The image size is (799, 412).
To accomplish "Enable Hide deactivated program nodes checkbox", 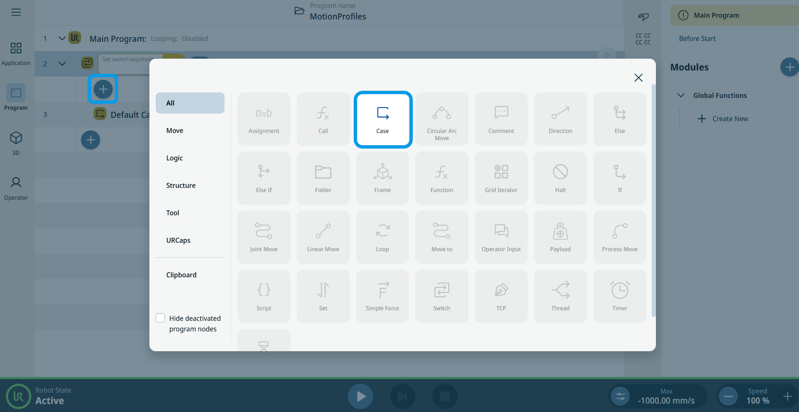I will click(160, 318).
